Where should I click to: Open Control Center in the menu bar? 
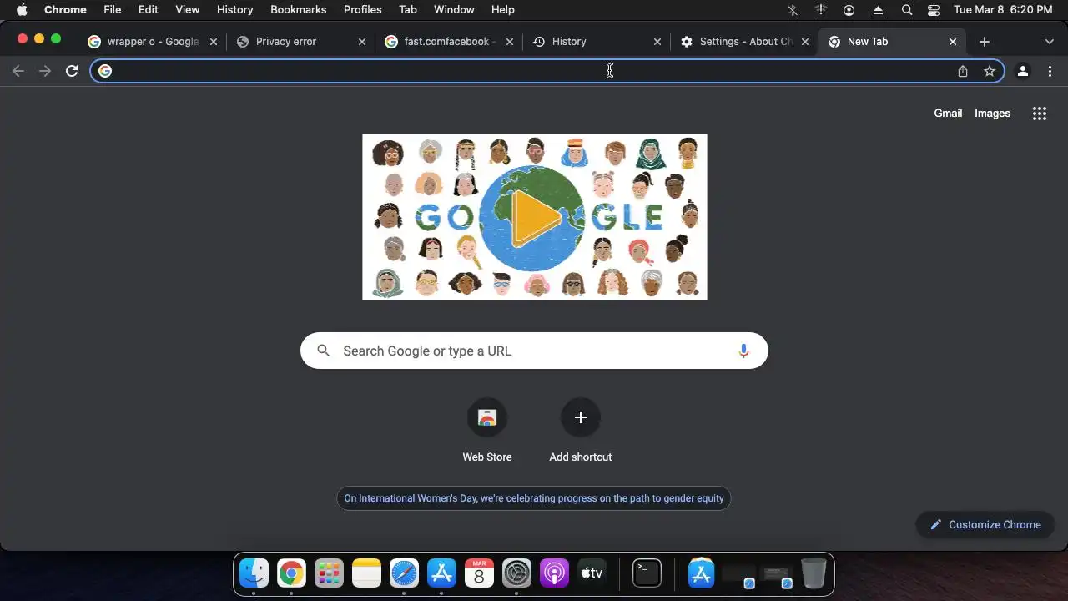pyautogui.click(x=934, y=10)
